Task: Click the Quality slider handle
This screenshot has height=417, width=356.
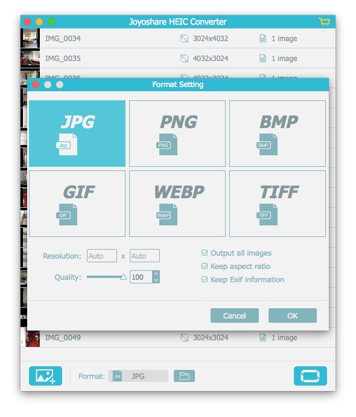Action: (123, 277)
